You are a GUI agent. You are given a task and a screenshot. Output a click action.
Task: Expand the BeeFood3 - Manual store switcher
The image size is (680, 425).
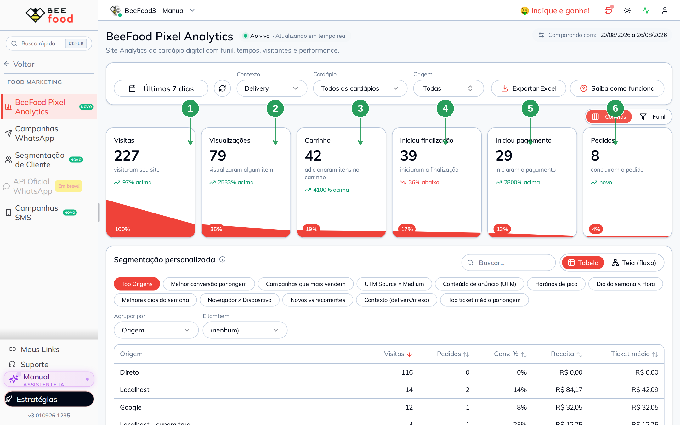point(152,11)
